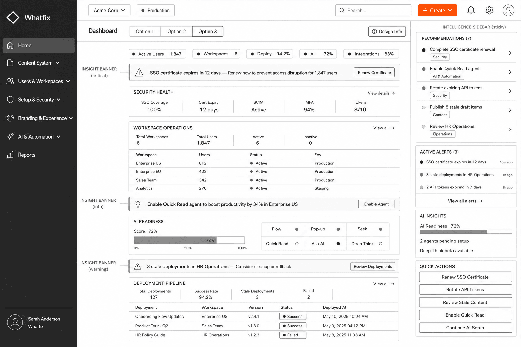521x347 pixels.
Task: Click Workspace Operations View all link
Action: [384, 128]
